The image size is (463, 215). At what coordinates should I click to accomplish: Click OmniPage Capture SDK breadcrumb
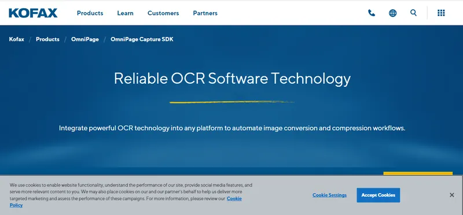click(142, 39)
